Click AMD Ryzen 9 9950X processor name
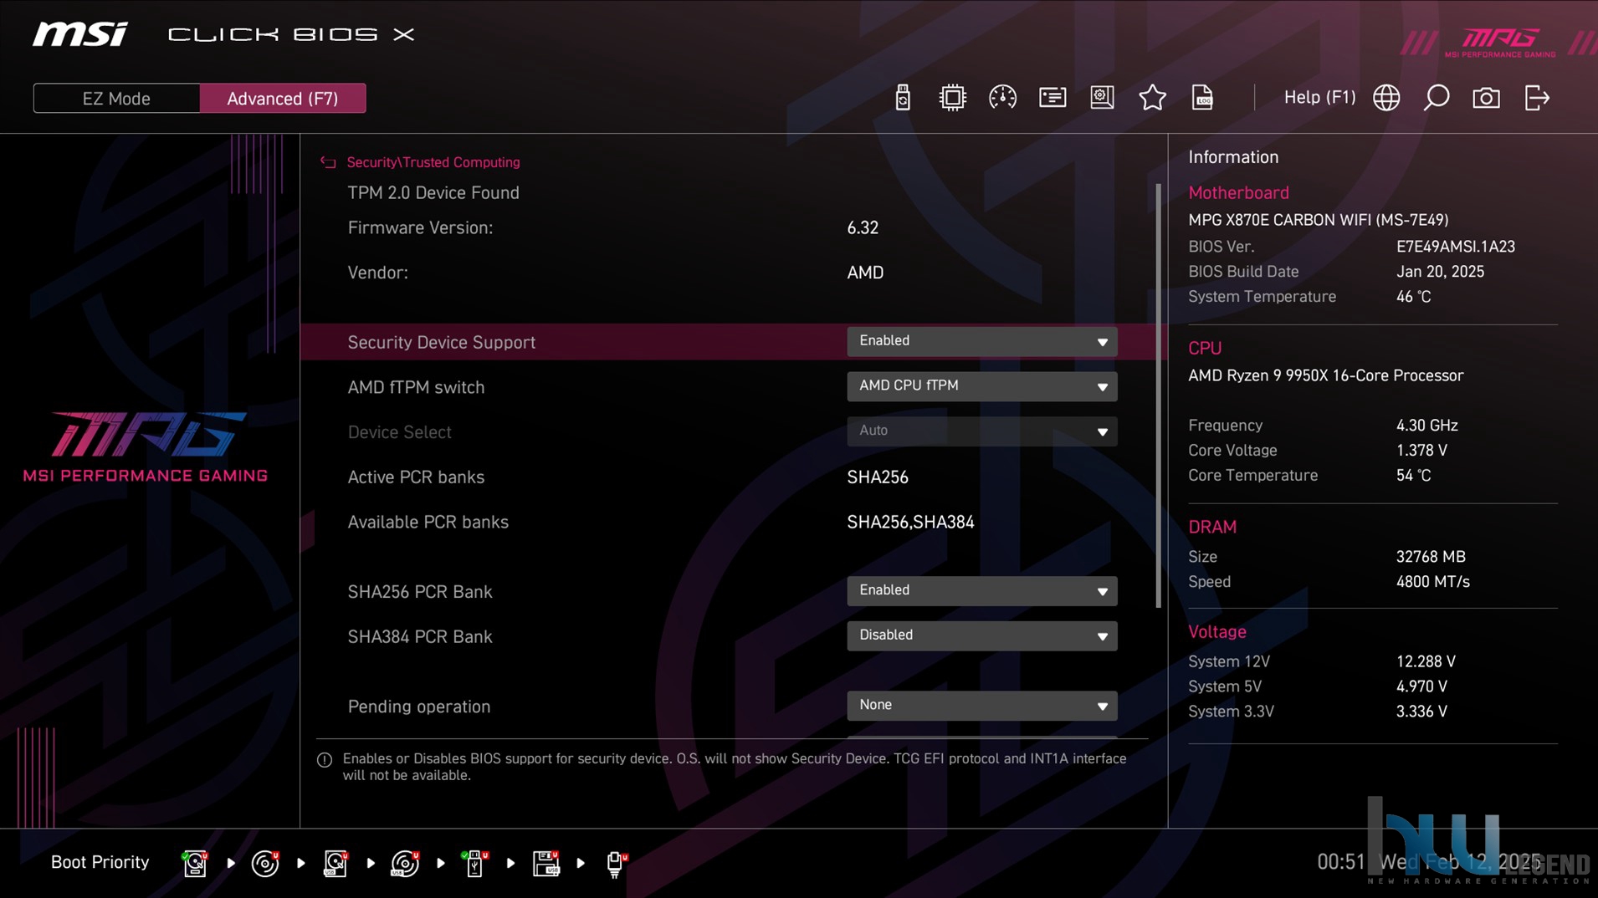 coord(1325,376)
